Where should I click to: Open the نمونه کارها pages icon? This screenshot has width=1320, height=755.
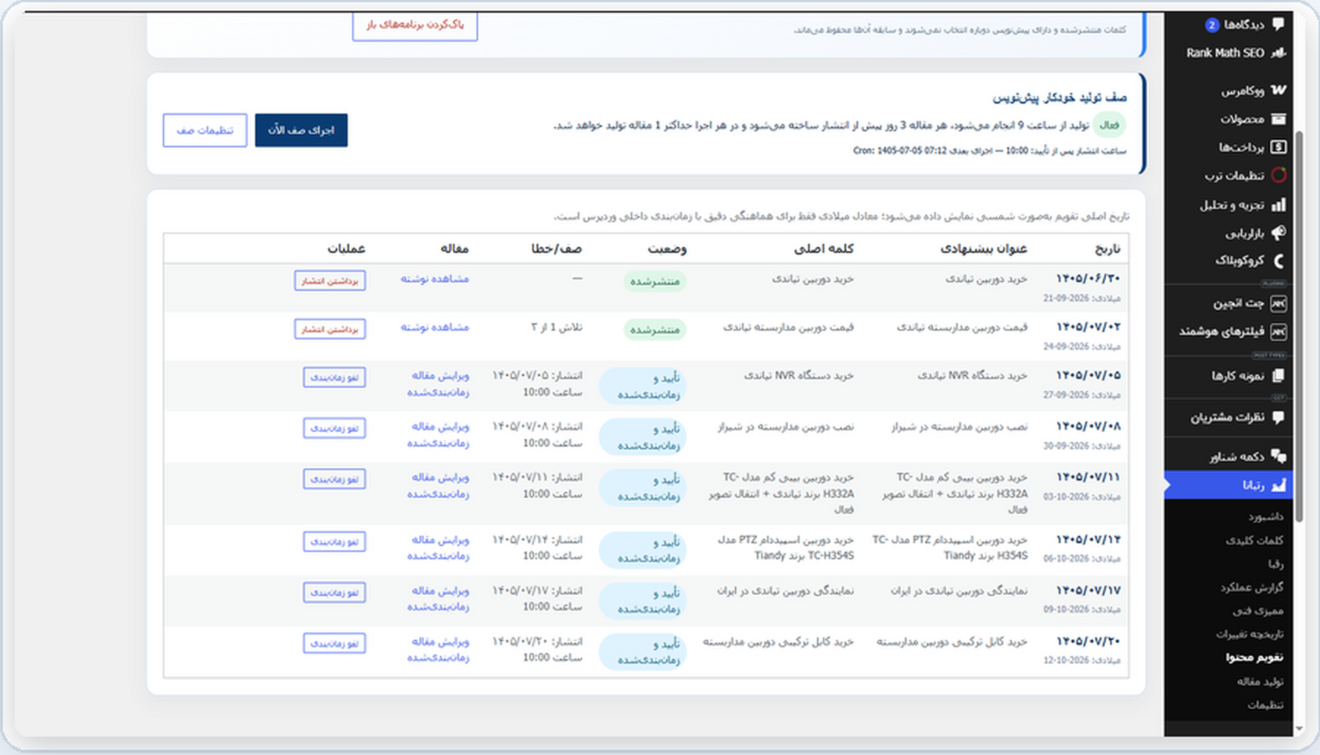1278,375
